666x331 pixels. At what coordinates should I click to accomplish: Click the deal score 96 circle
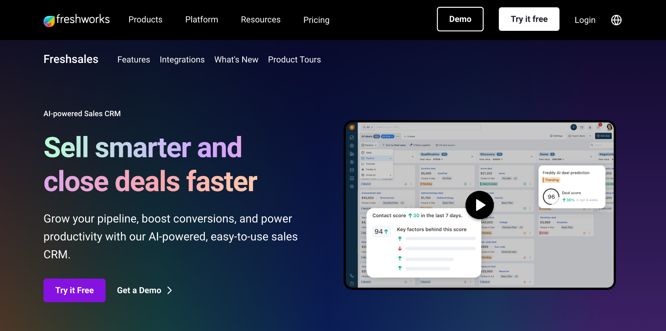pos(551,197)
